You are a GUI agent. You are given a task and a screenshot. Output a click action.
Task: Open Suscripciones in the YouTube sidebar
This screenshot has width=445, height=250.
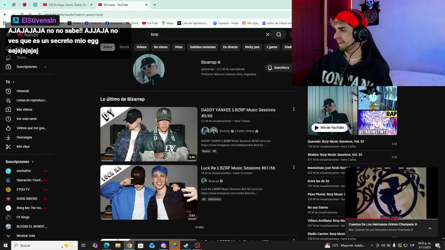pyautogui.click(x=26, y=67)
